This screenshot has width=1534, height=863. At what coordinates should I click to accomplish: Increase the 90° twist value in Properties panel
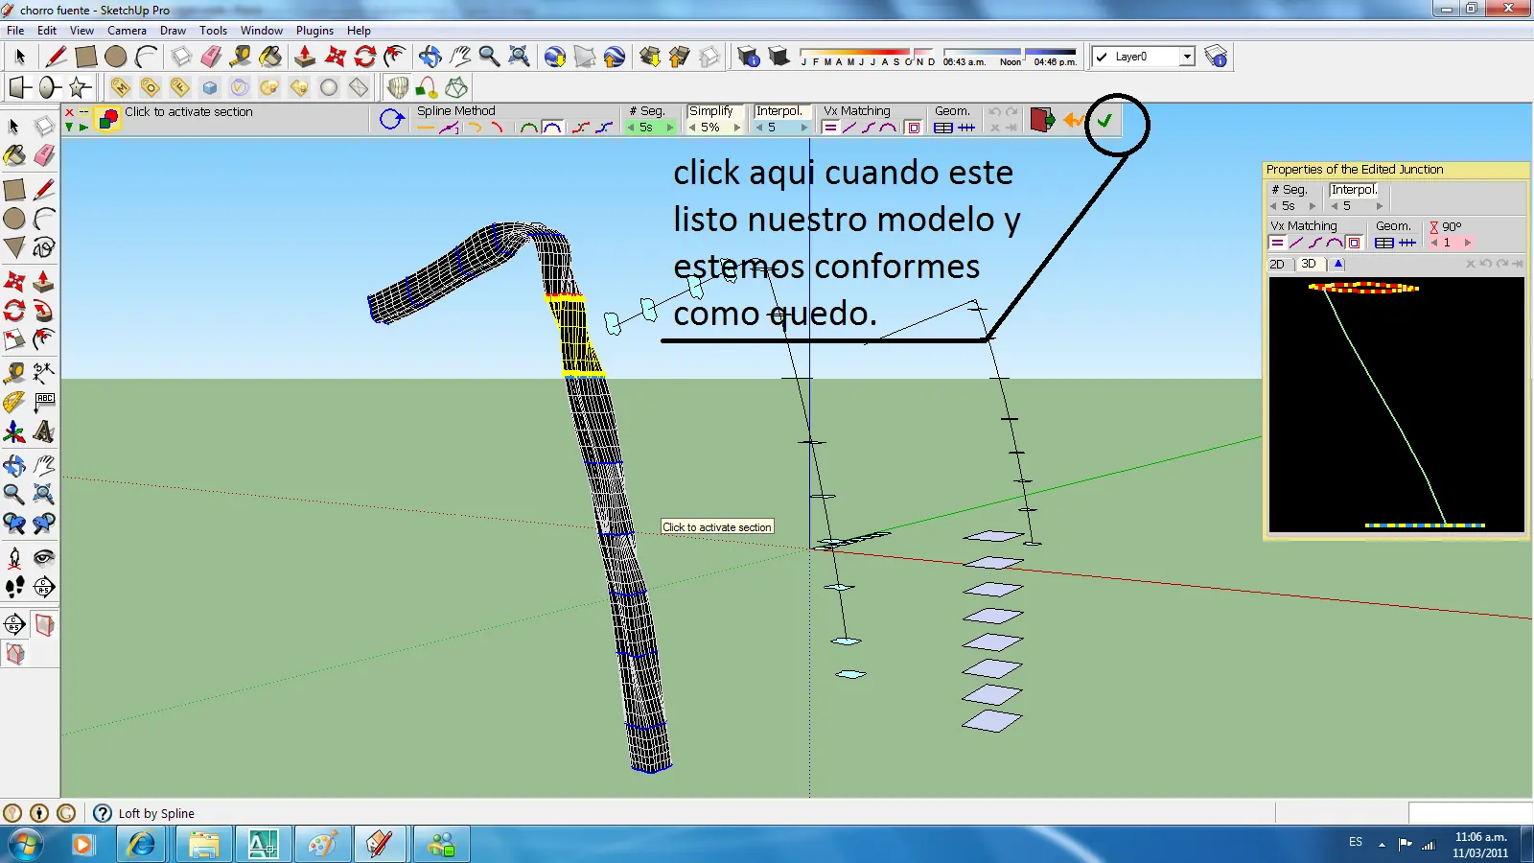[x=1468, y=243]
